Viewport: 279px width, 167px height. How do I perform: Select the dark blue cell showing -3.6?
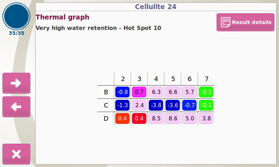tap(173, 105)
